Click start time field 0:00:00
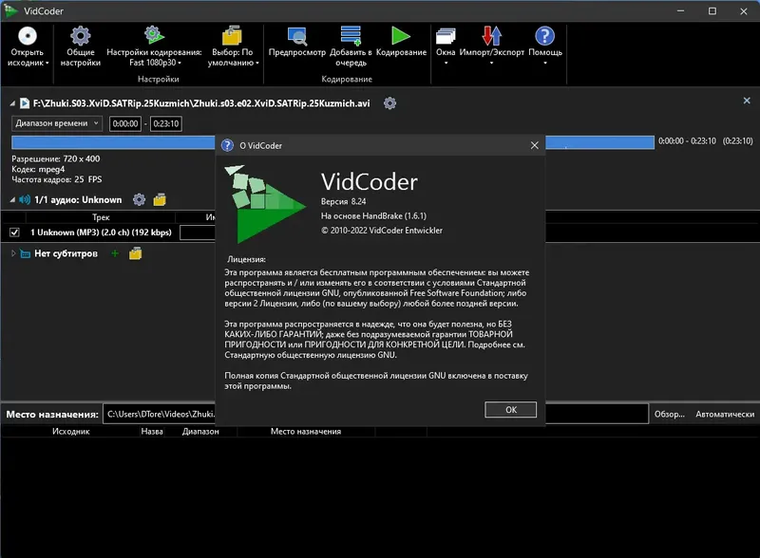The height and width of the screenshot is (558, 760). (125, 123)
